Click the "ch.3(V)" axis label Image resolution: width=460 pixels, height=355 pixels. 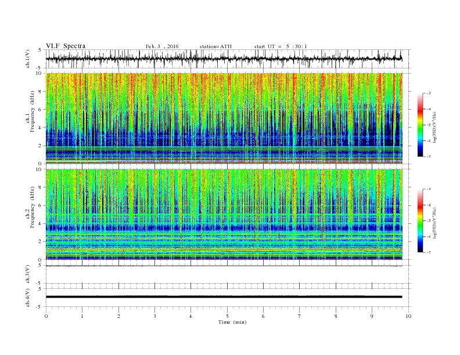(28, 274)
